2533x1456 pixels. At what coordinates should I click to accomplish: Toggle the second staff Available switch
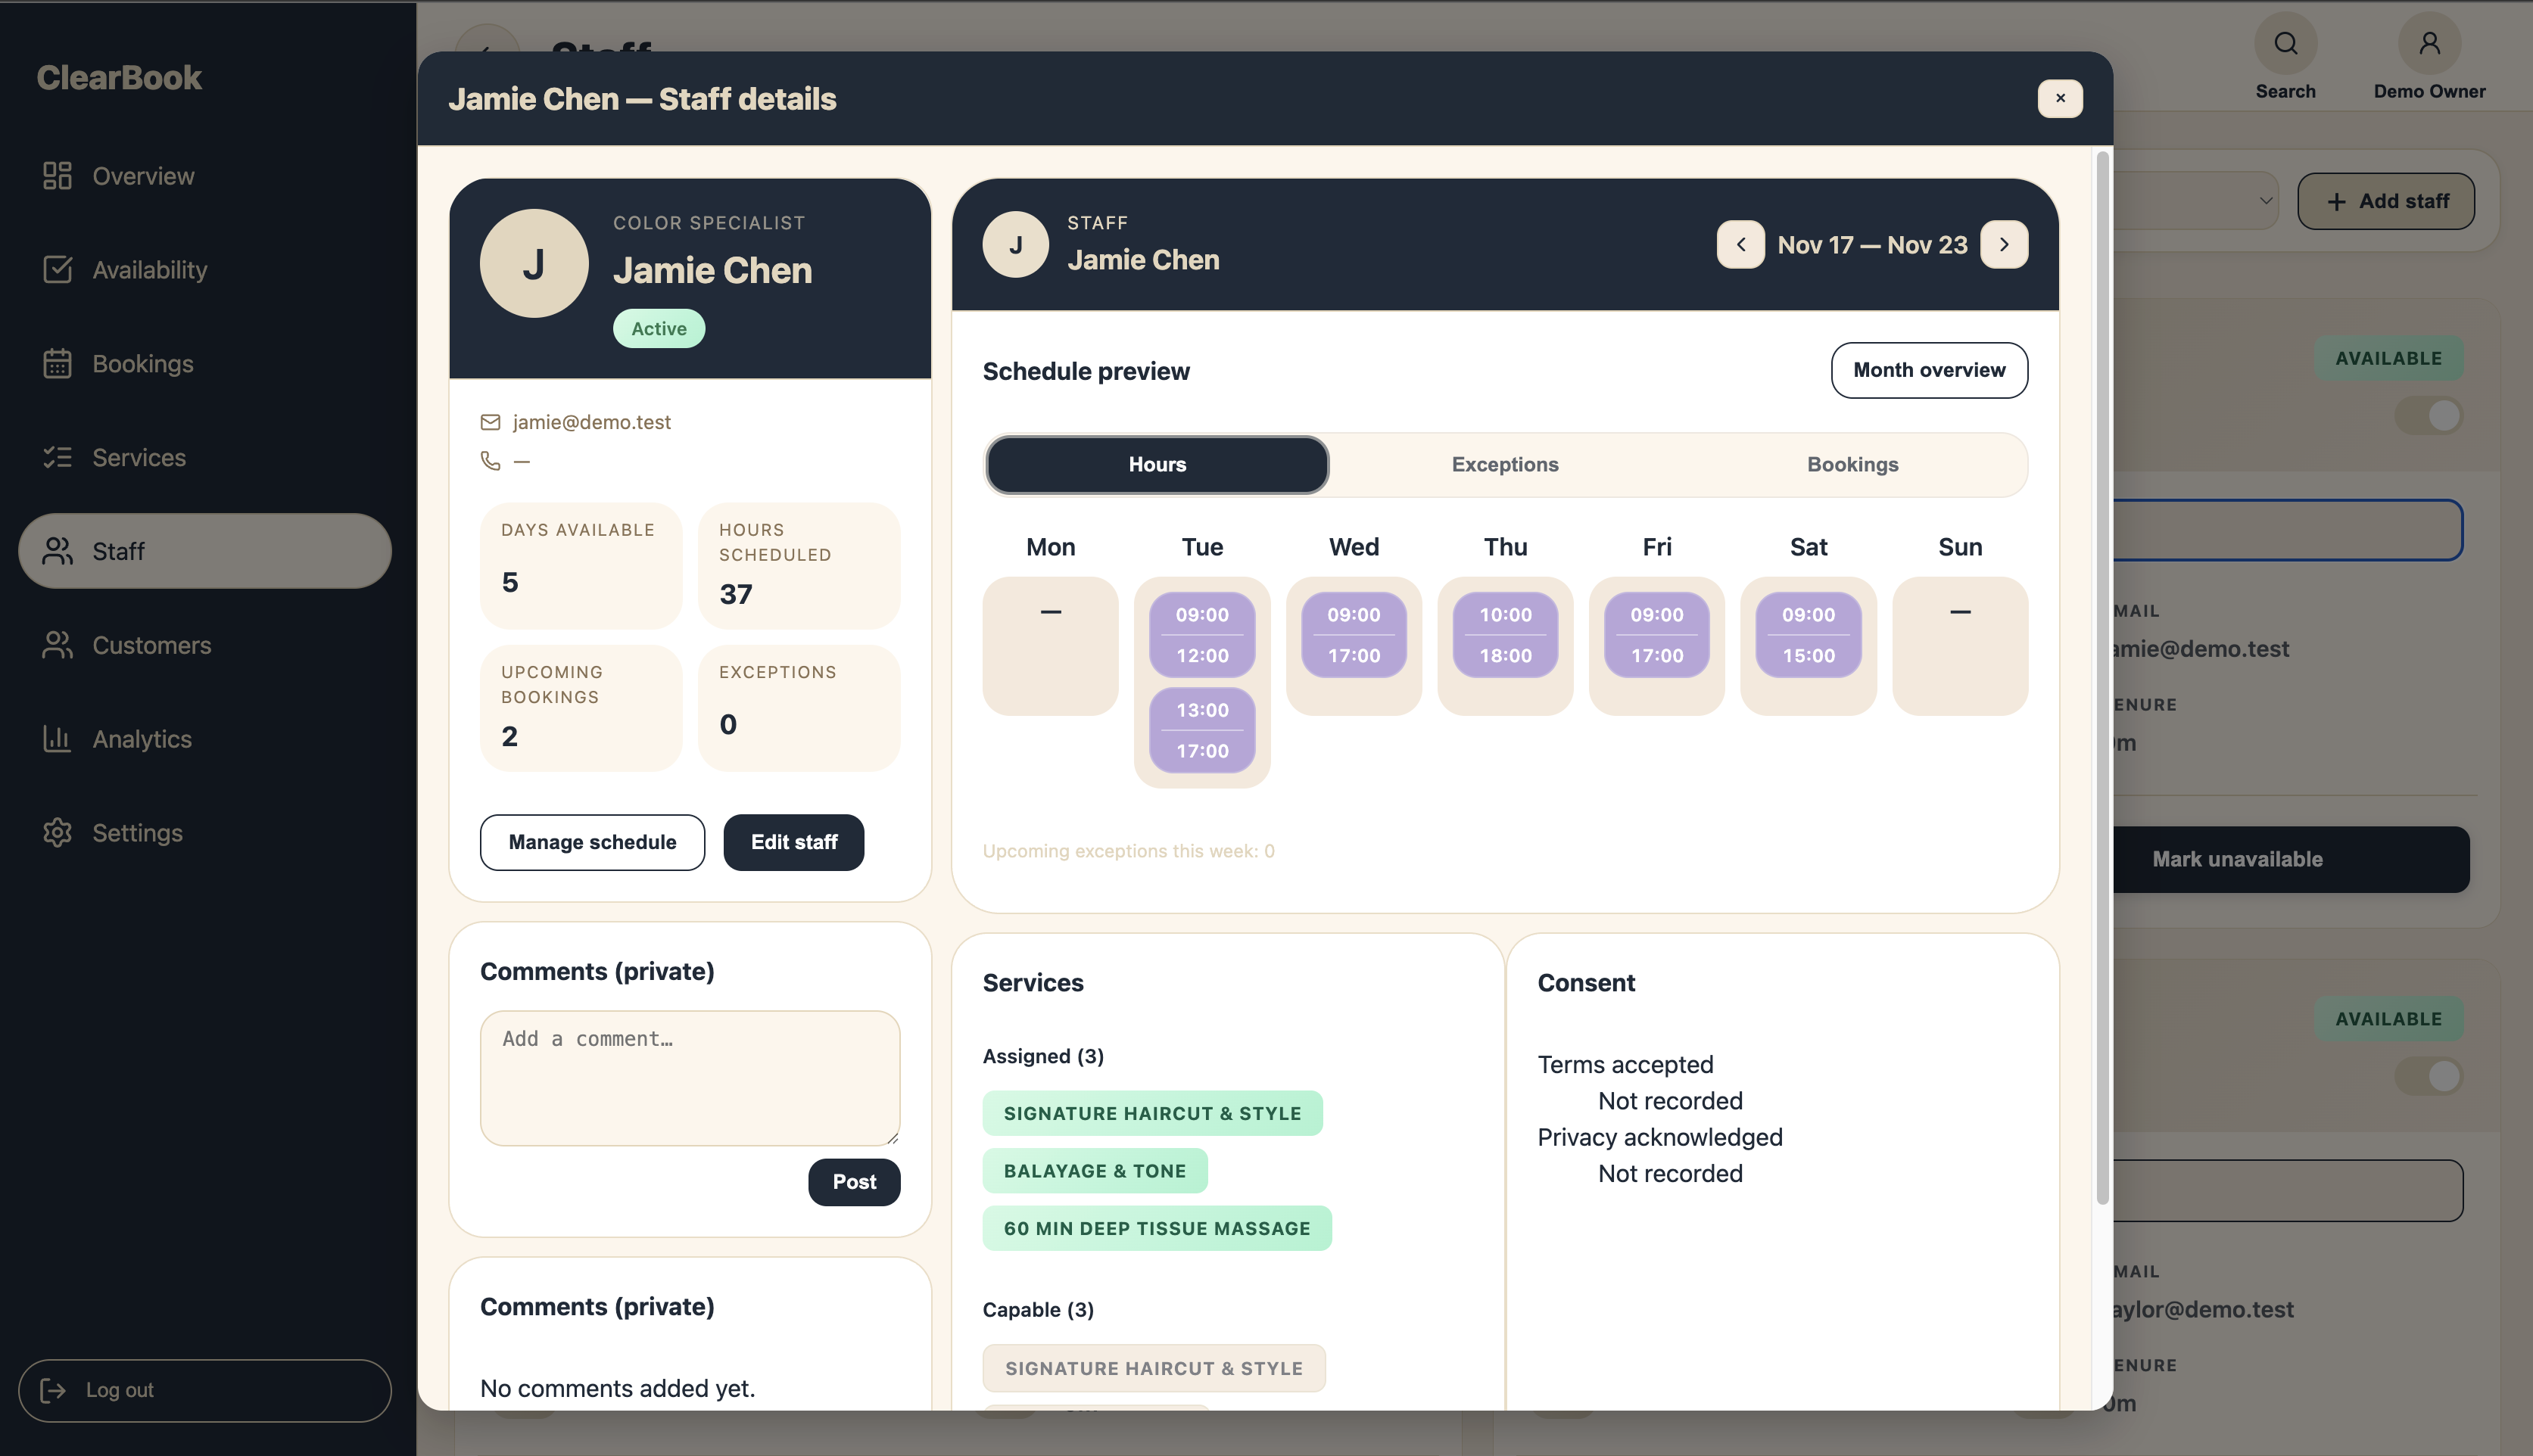pos(2429,1077)
